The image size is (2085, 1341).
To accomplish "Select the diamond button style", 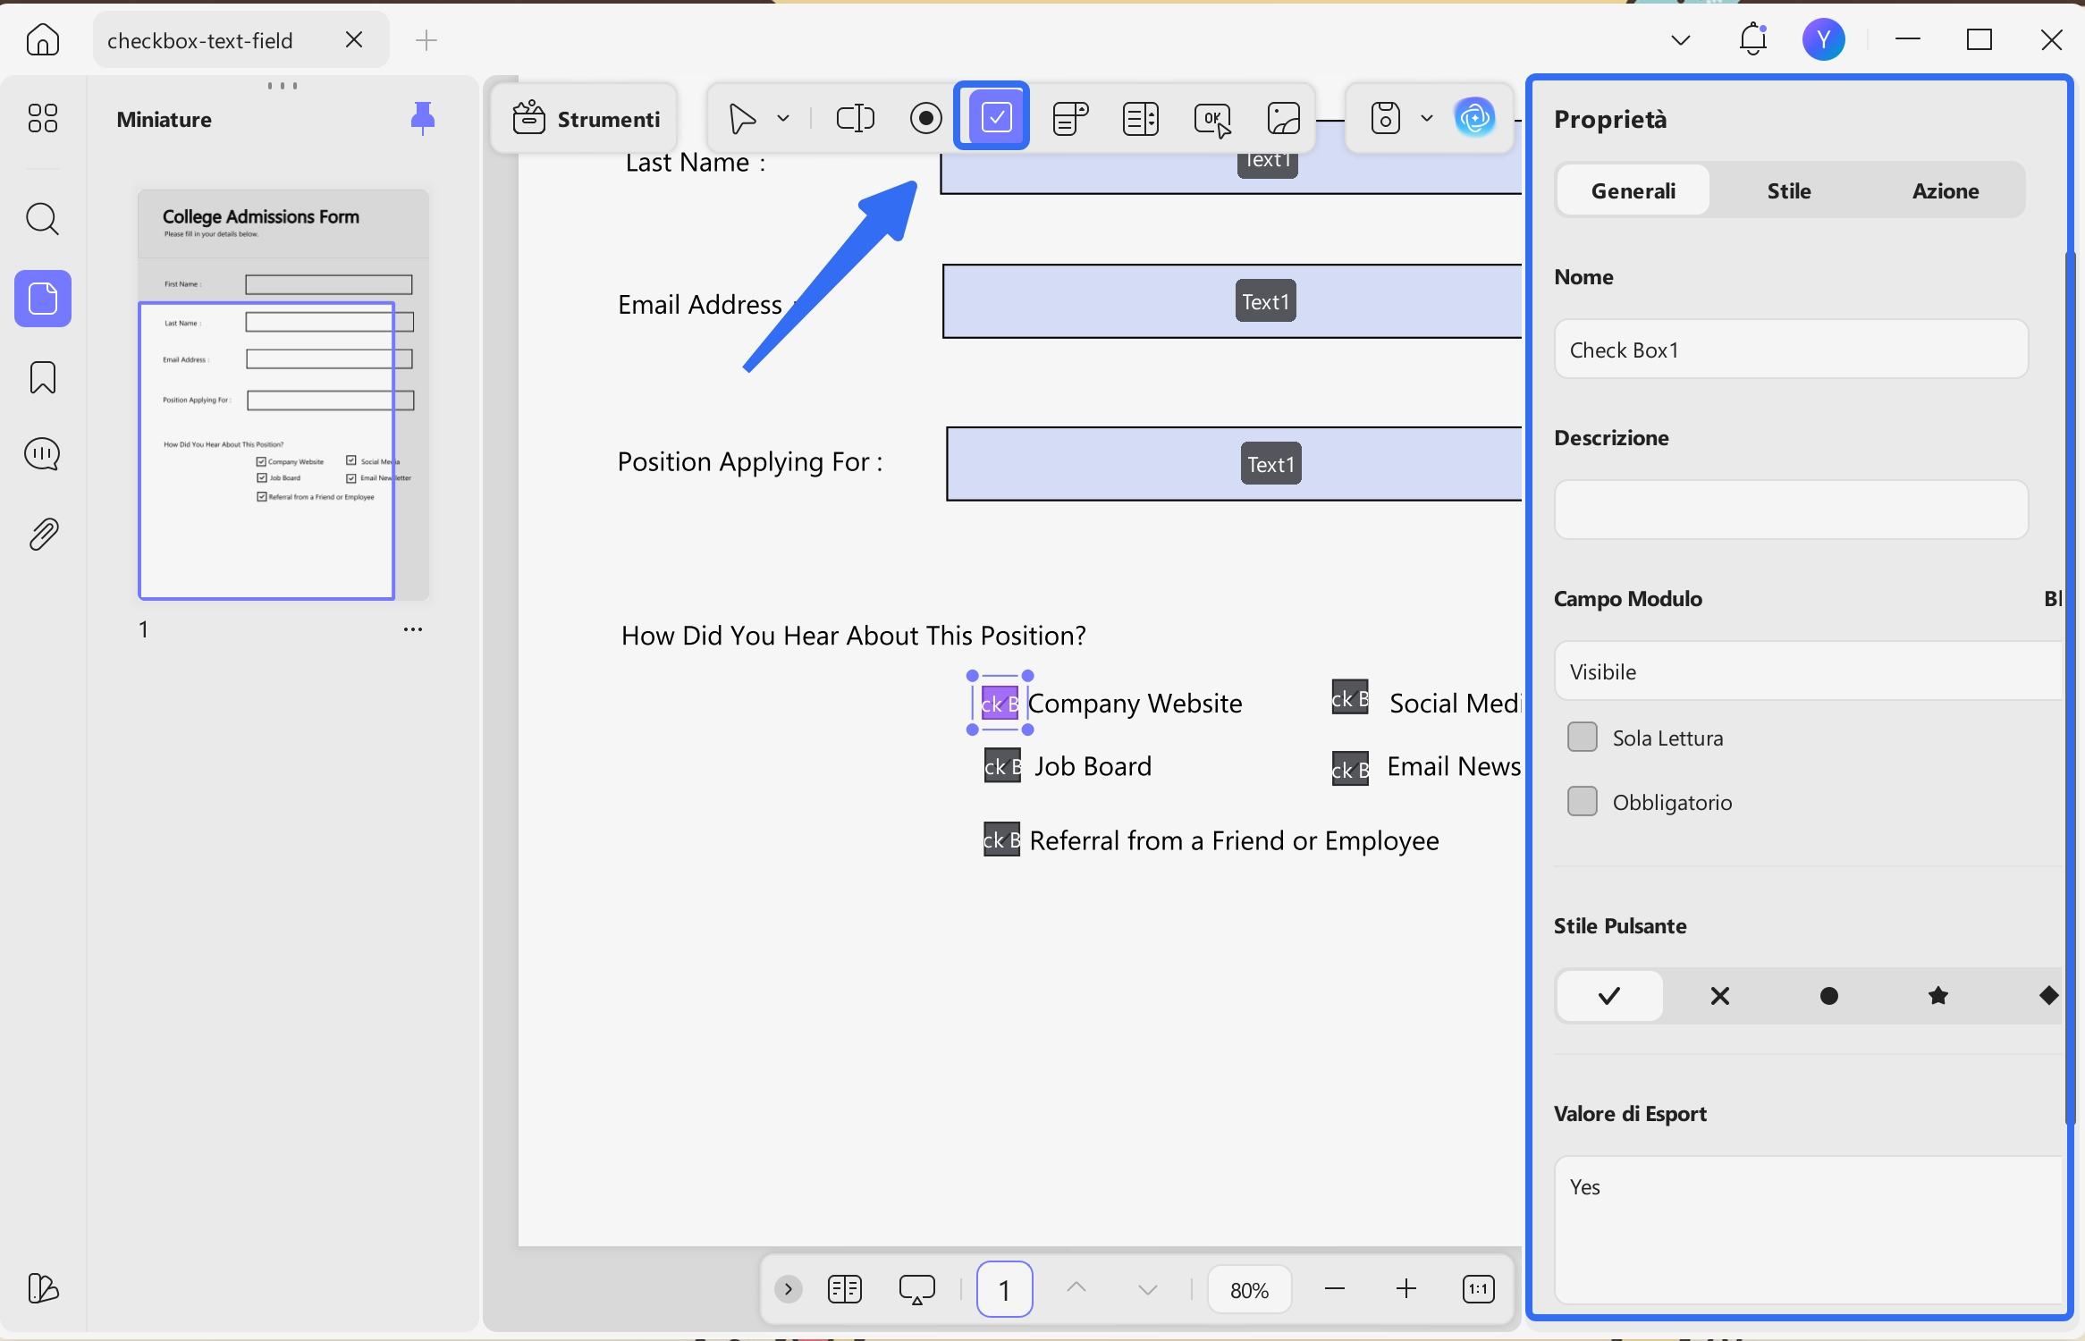I will click(x=2048, y=995).
